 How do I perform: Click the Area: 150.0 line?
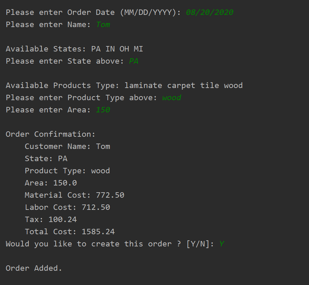coord(51,183)
